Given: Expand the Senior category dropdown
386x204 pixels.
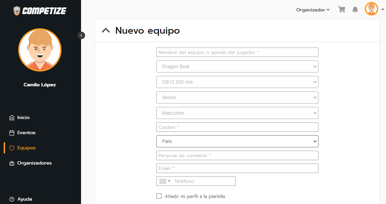Looking at the screenshot, I should [x=237, y=97].
